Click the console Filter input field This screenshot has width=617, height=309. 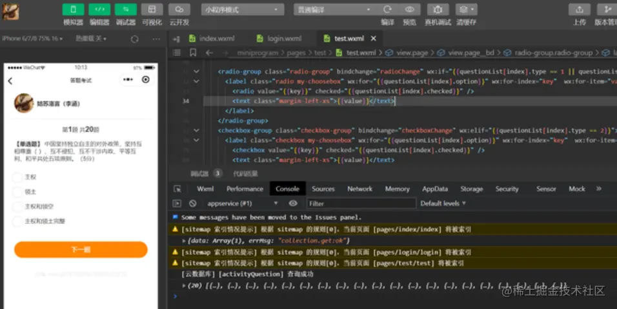tap(360, 203)
